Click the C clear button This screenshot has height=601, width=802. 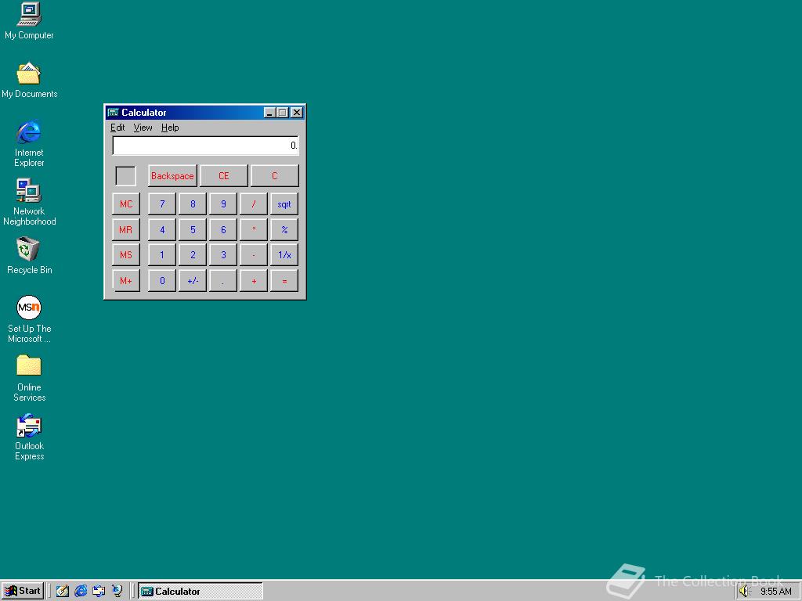[275, 176]
